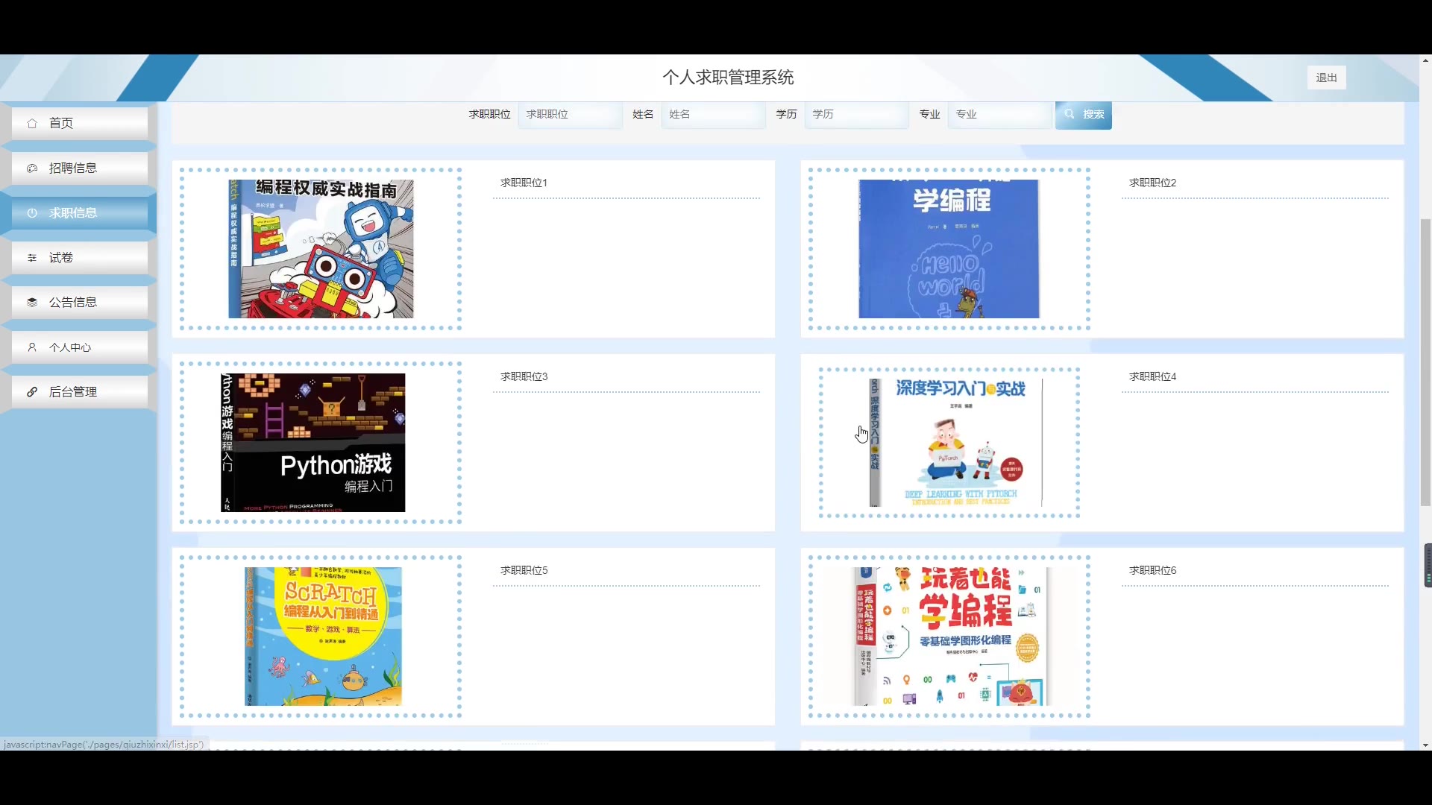Viewport: 1432px width, 805px height.
Task: Click the scrollbar up arrow
Action: point(1425,60)
